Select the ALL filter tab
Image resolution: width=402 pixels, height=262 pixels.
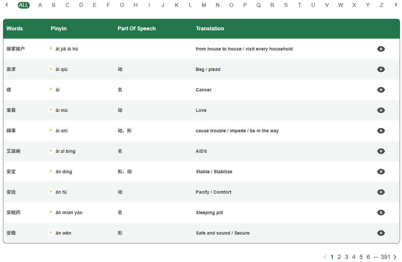(23, 5)
